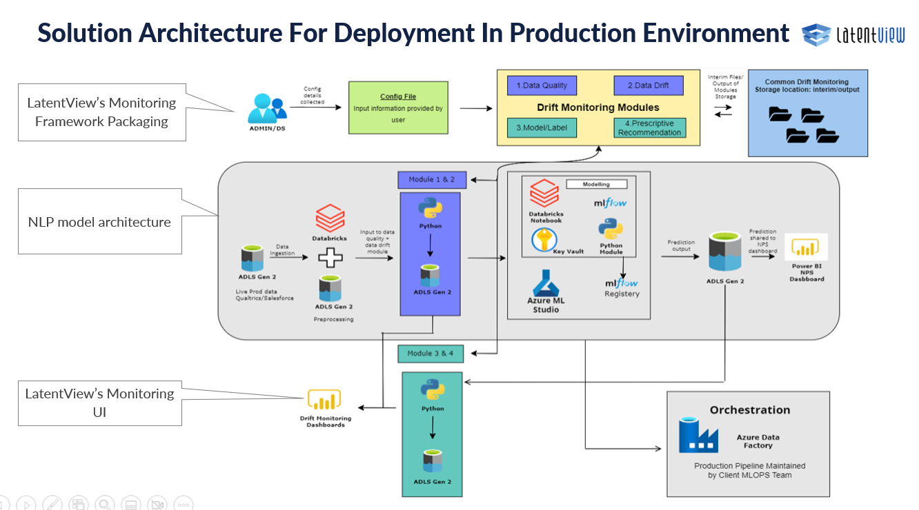The image size is (919, 510).
Task: Click the Module 3 & 4 label
Action: click(431, 354)
